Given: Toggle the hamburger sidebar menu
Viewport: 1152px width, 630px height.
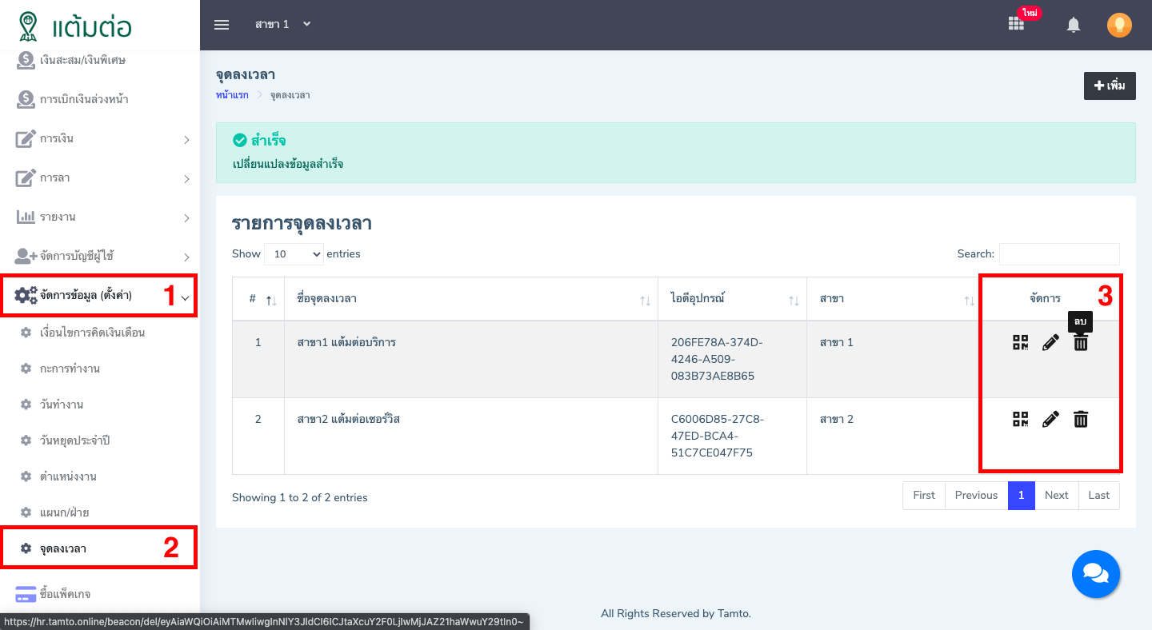Looking at the screenshot, I should [x=222, y=25].
